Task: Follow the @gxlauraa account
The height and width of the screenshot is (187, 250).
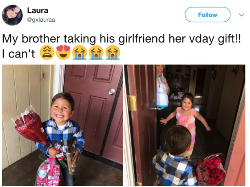Action: [207, 15]
